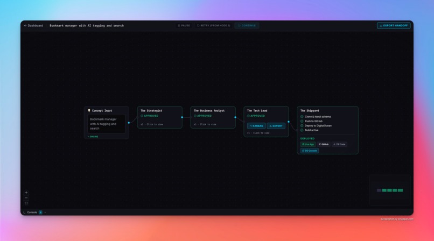Viewport: 434px width, 241px height.
Task: Click the 'Push to GitHub' check icon
Action: point(302,121)
